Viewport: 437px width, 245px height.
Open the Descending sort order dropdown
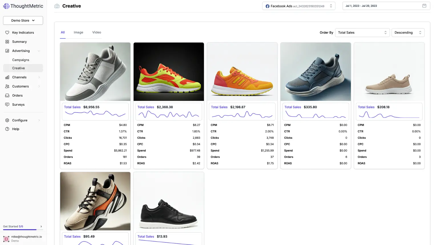[408, 32]
